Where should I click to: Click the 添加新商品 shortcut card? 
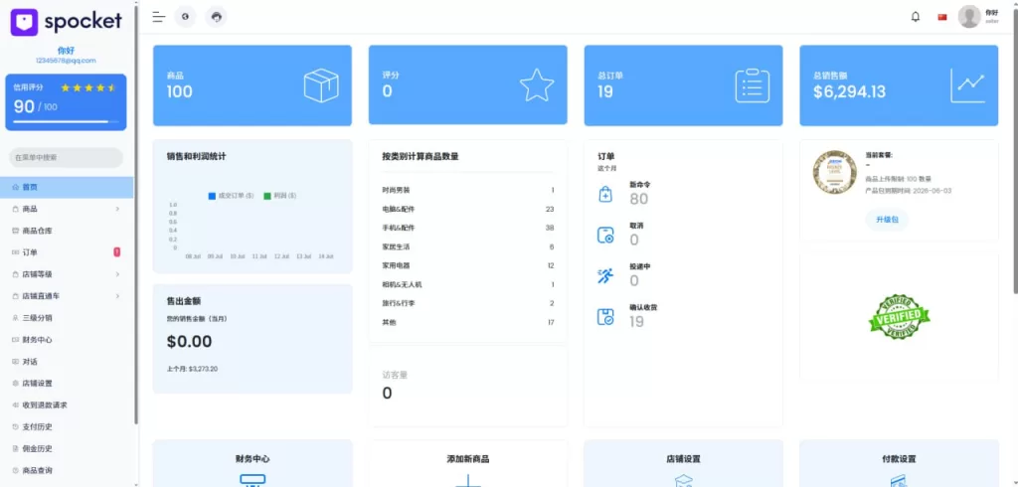(468, 463)
